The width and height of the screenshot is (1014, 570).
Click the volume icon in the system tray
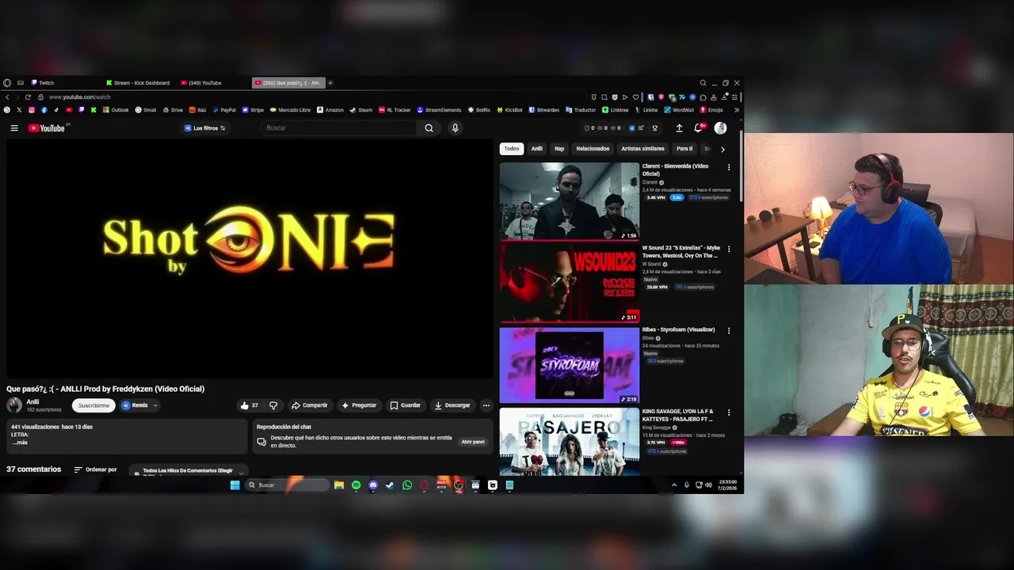point(707,485)
